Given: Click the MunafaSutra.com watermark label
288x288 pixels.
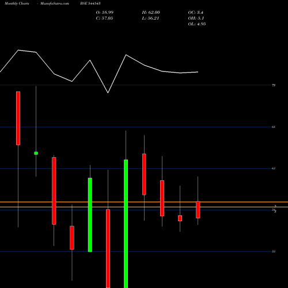Looking at the screenshot, I should [x=55, y=3].
